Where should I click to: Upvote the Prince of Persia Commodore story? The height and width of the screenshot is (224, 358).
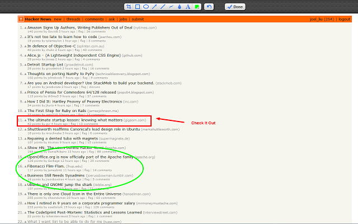[x=25, y=92]
